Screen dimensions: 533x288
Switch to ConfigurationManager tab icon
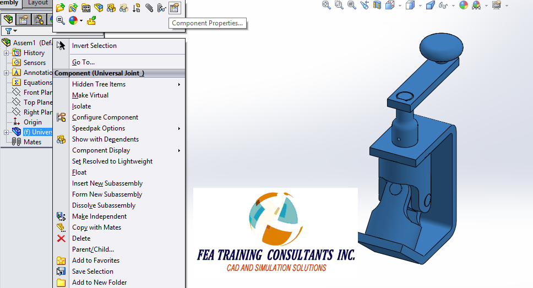click(x=39, y=19)
